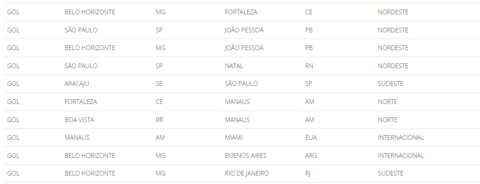Image resolution: width=480 pixels, height=184 pixels.
Task: Select MANAUS origin in the Miami row
Action: click(77, 137)
